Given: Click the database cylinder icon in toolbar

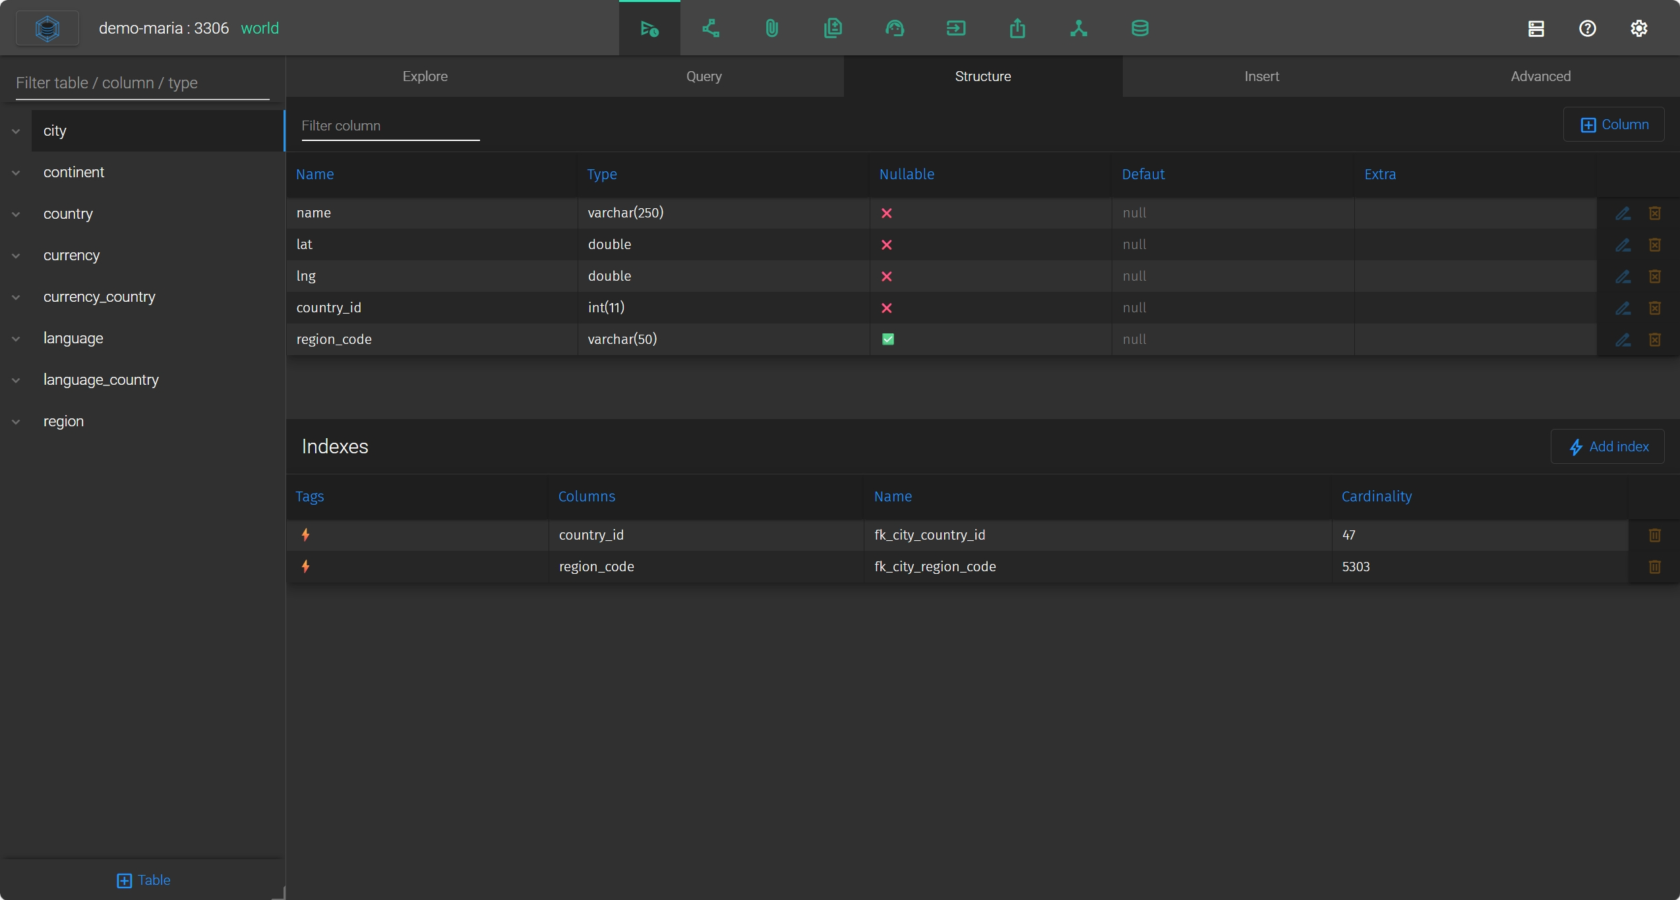Looking at the screenshot, I should click(1139, 28).
